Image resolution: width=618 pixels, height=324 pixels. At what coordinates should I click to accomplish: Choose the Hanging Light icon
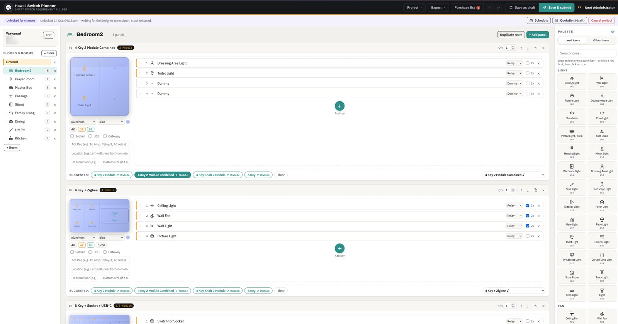(572, 152)
